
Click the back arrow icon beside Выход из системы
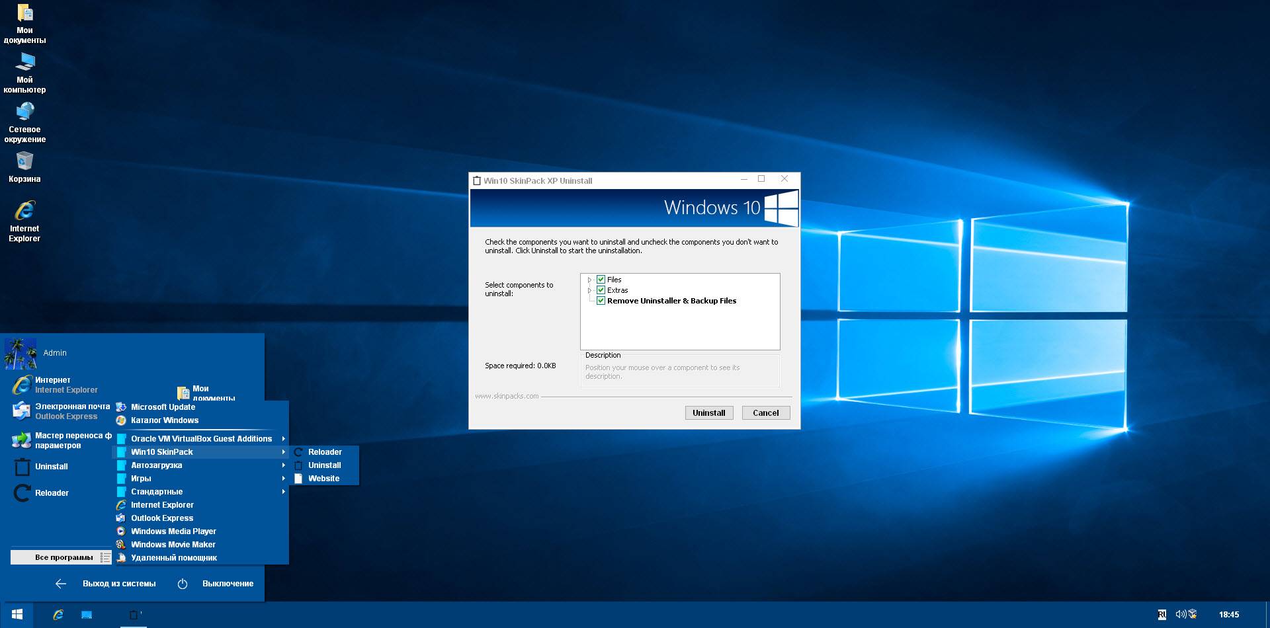point(61,584)
